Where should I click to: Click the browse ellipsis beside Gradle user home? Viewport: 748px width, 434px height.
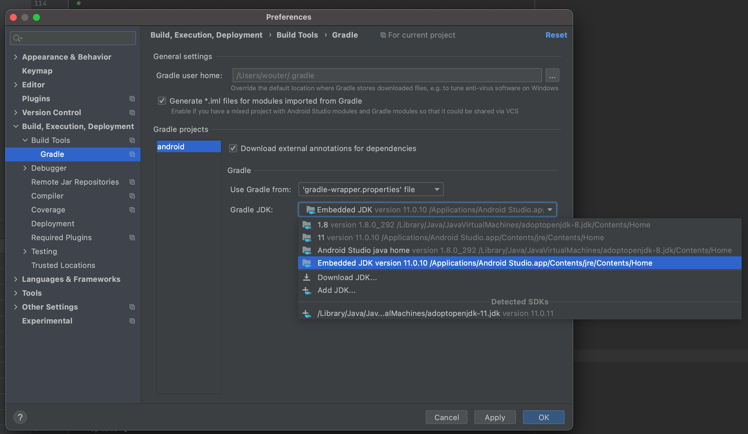pos(552,75)
